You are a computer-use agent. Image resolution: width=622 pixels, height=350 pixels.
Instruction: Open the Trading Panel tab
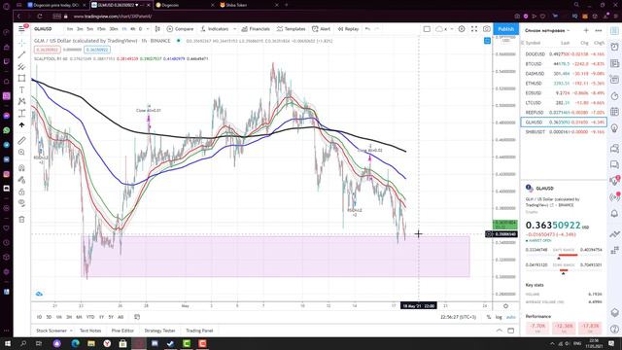(x=199, y=331)
